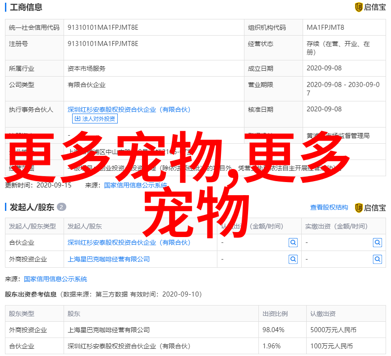
Task: Open 国家信用信息公示系统 link beside 更新时间
Action: point(135,185)
